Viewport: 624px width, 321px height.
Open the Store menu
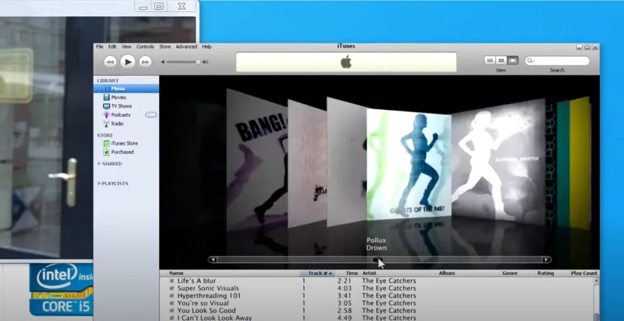(165, 47)
